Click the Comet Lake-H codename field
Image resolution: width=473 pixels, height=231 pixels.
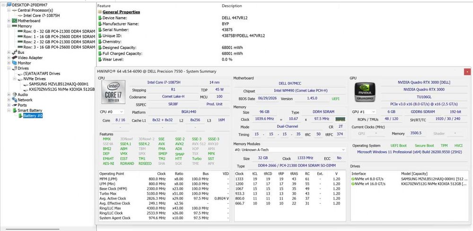point(173,97)
